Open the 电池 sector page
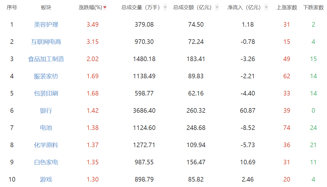327x187 pixels. pos(46,128)
